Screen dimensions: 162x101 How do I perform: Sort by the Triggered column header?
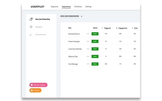click(x=107, y=28)
